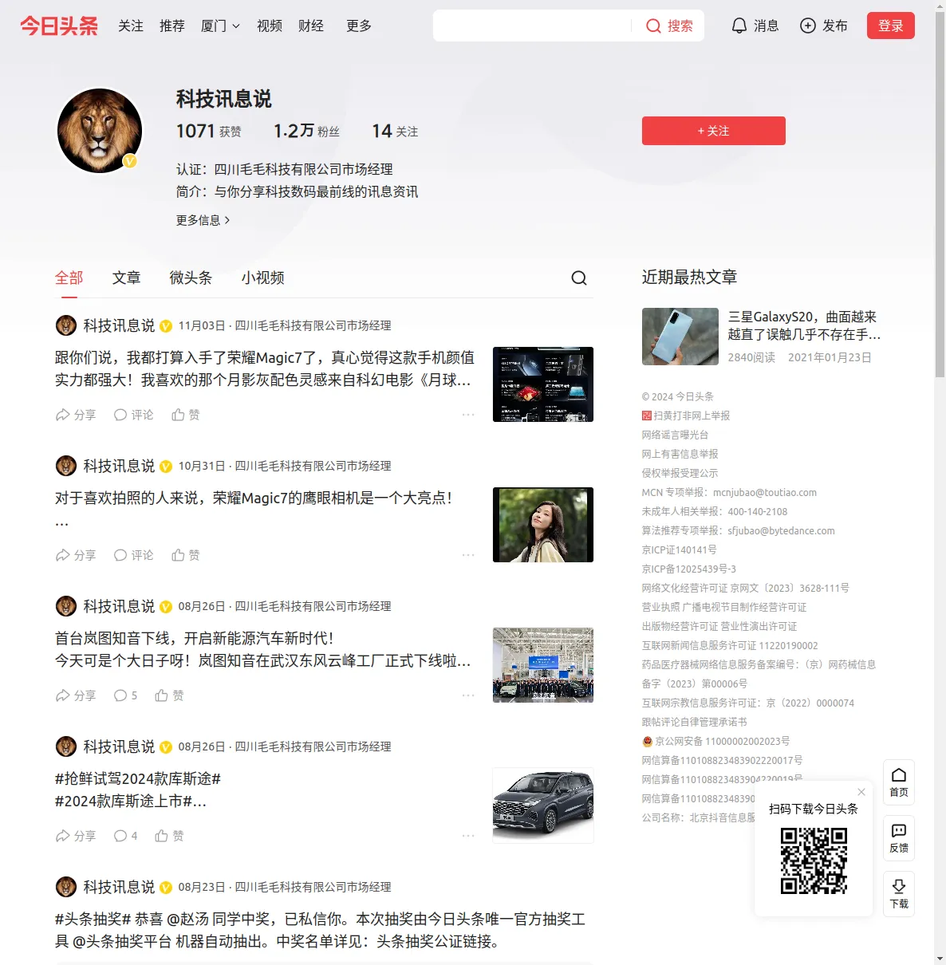
Task: Like the 2024款库斯途 post
Action: pos(169,836)
